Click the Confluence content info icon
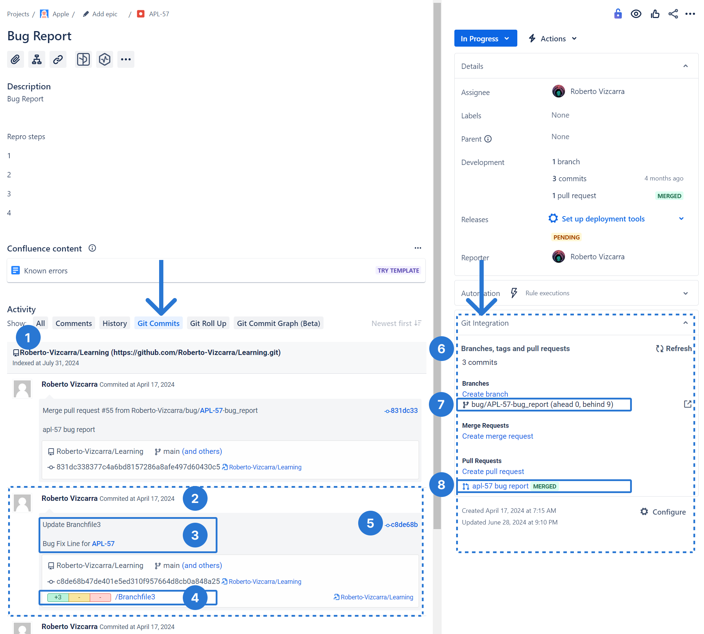The image size is (704, 634). [x=92, y=248]
